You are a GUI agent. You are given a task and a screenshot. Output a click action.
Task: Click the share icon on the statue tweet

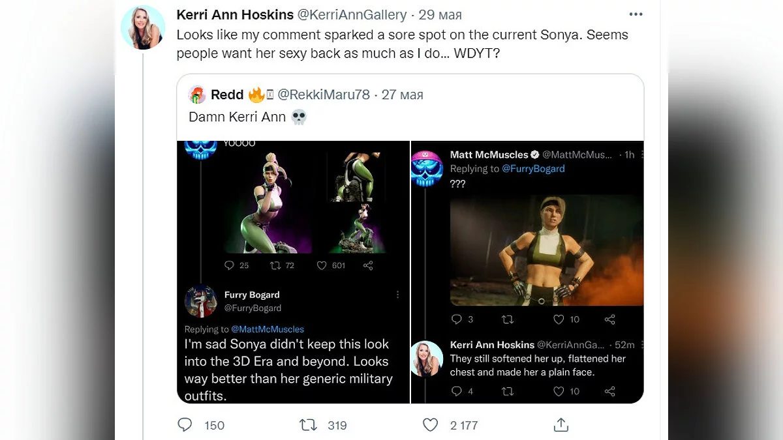click(368, 265)
